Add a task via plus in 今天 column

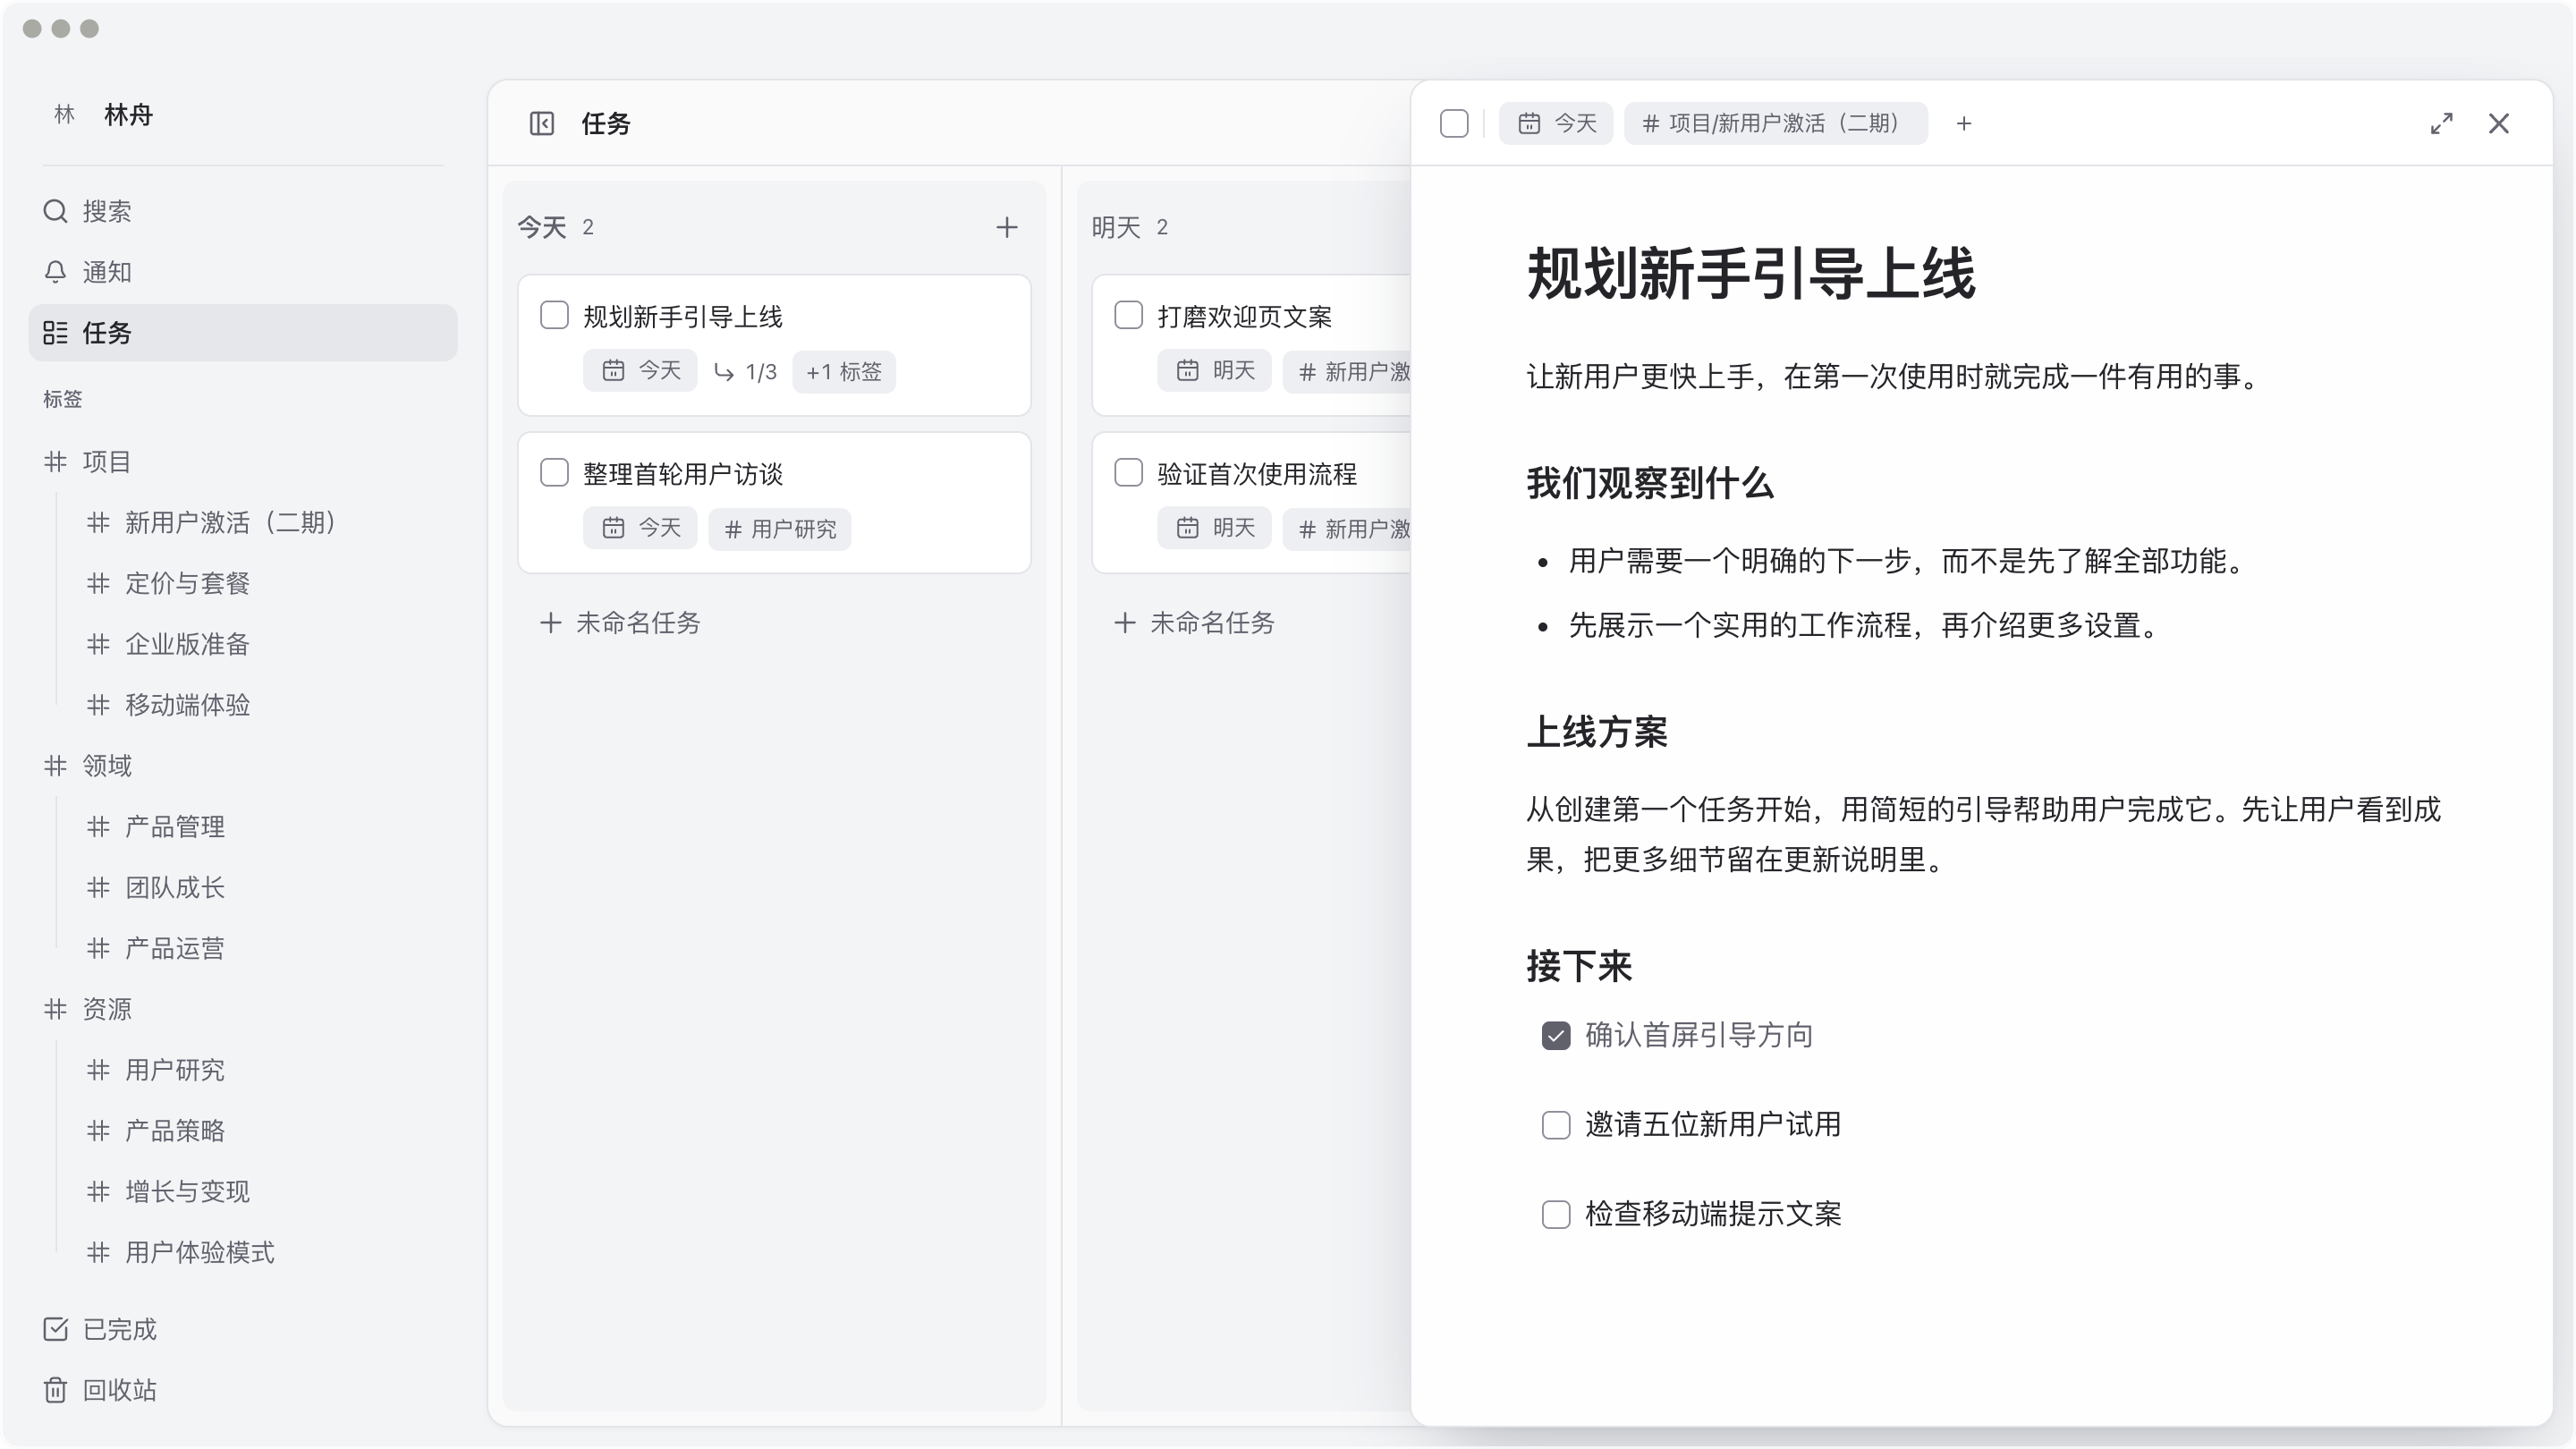coord(1007,227)
